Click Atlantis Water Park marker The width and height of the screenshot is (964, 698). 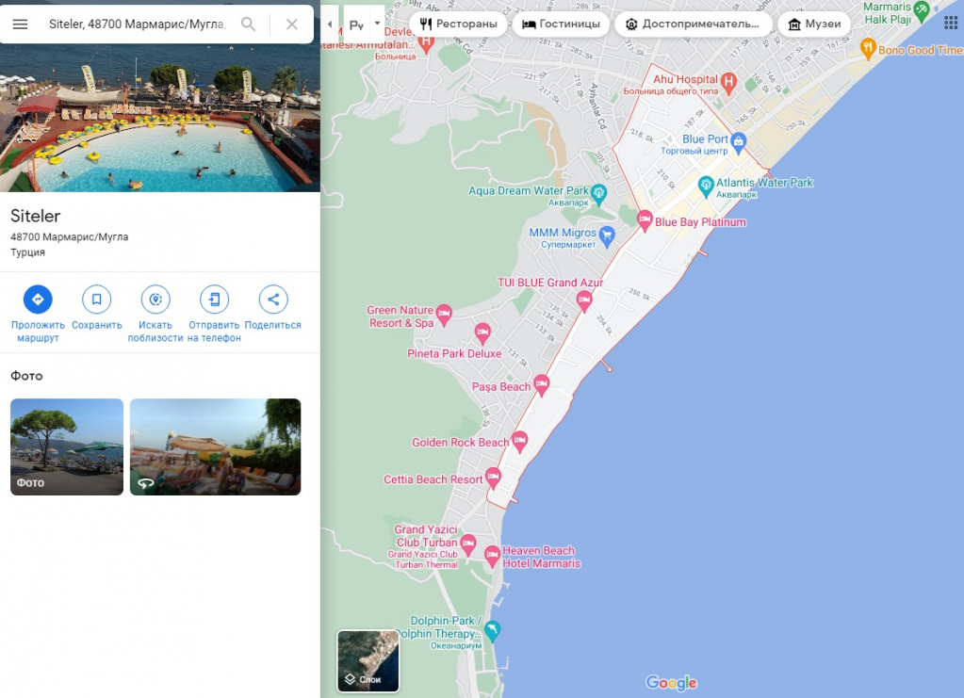pos(706,186)
